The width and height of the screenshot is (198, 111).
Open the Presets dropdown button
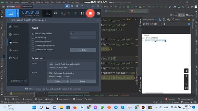pyautogui.click(x=58, y=81)
